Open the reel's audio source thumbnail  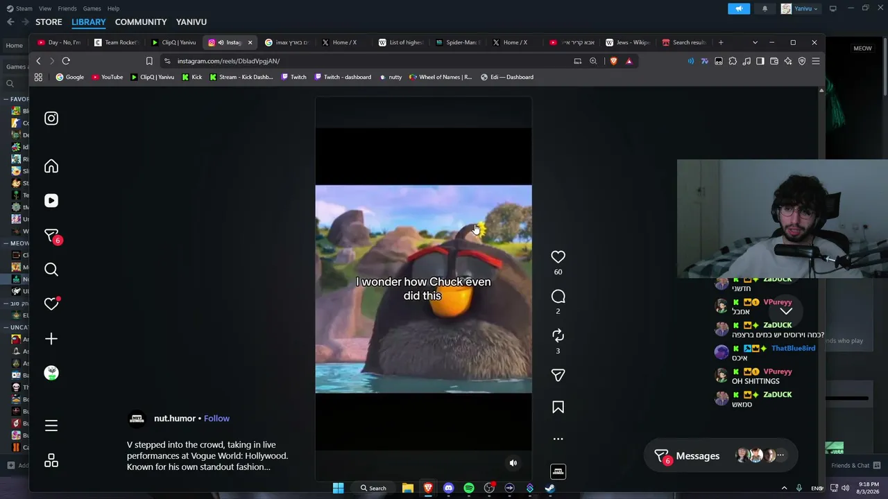[558, 471]
